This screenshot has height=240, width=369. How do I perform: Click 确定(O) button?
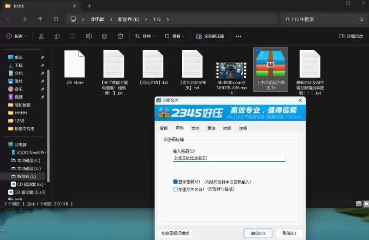click(258, 233)
